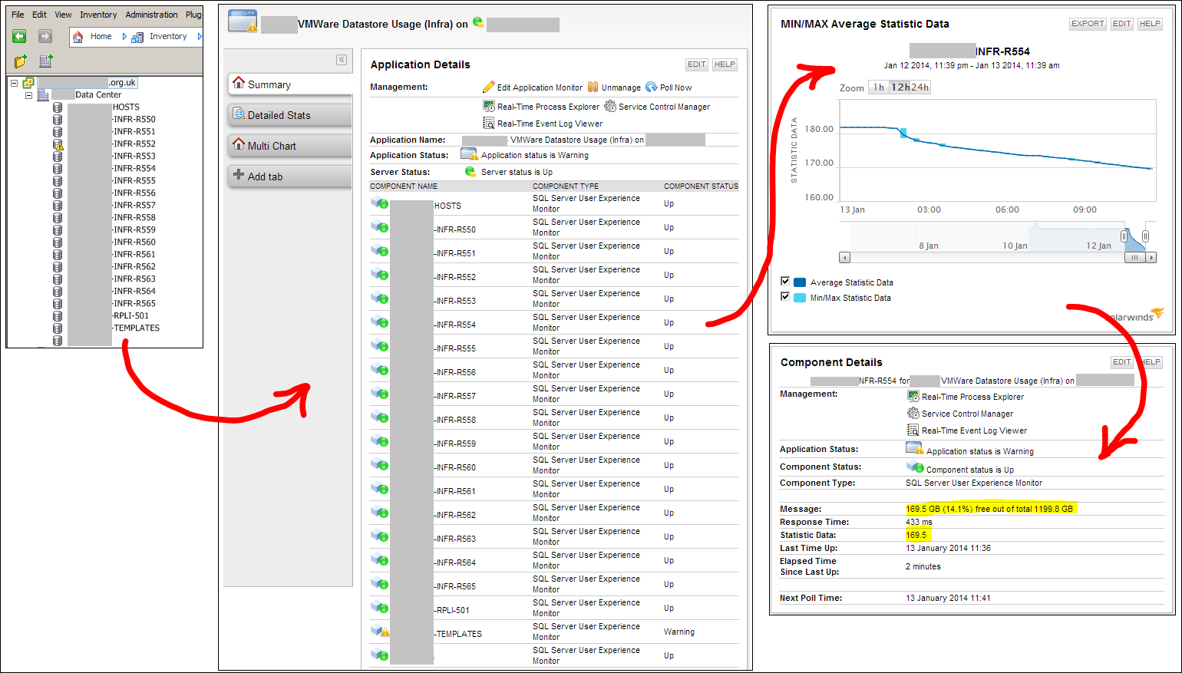Collapse the Data Center tree node
This screenshot has height=673, width=1182.
(29, 95)
